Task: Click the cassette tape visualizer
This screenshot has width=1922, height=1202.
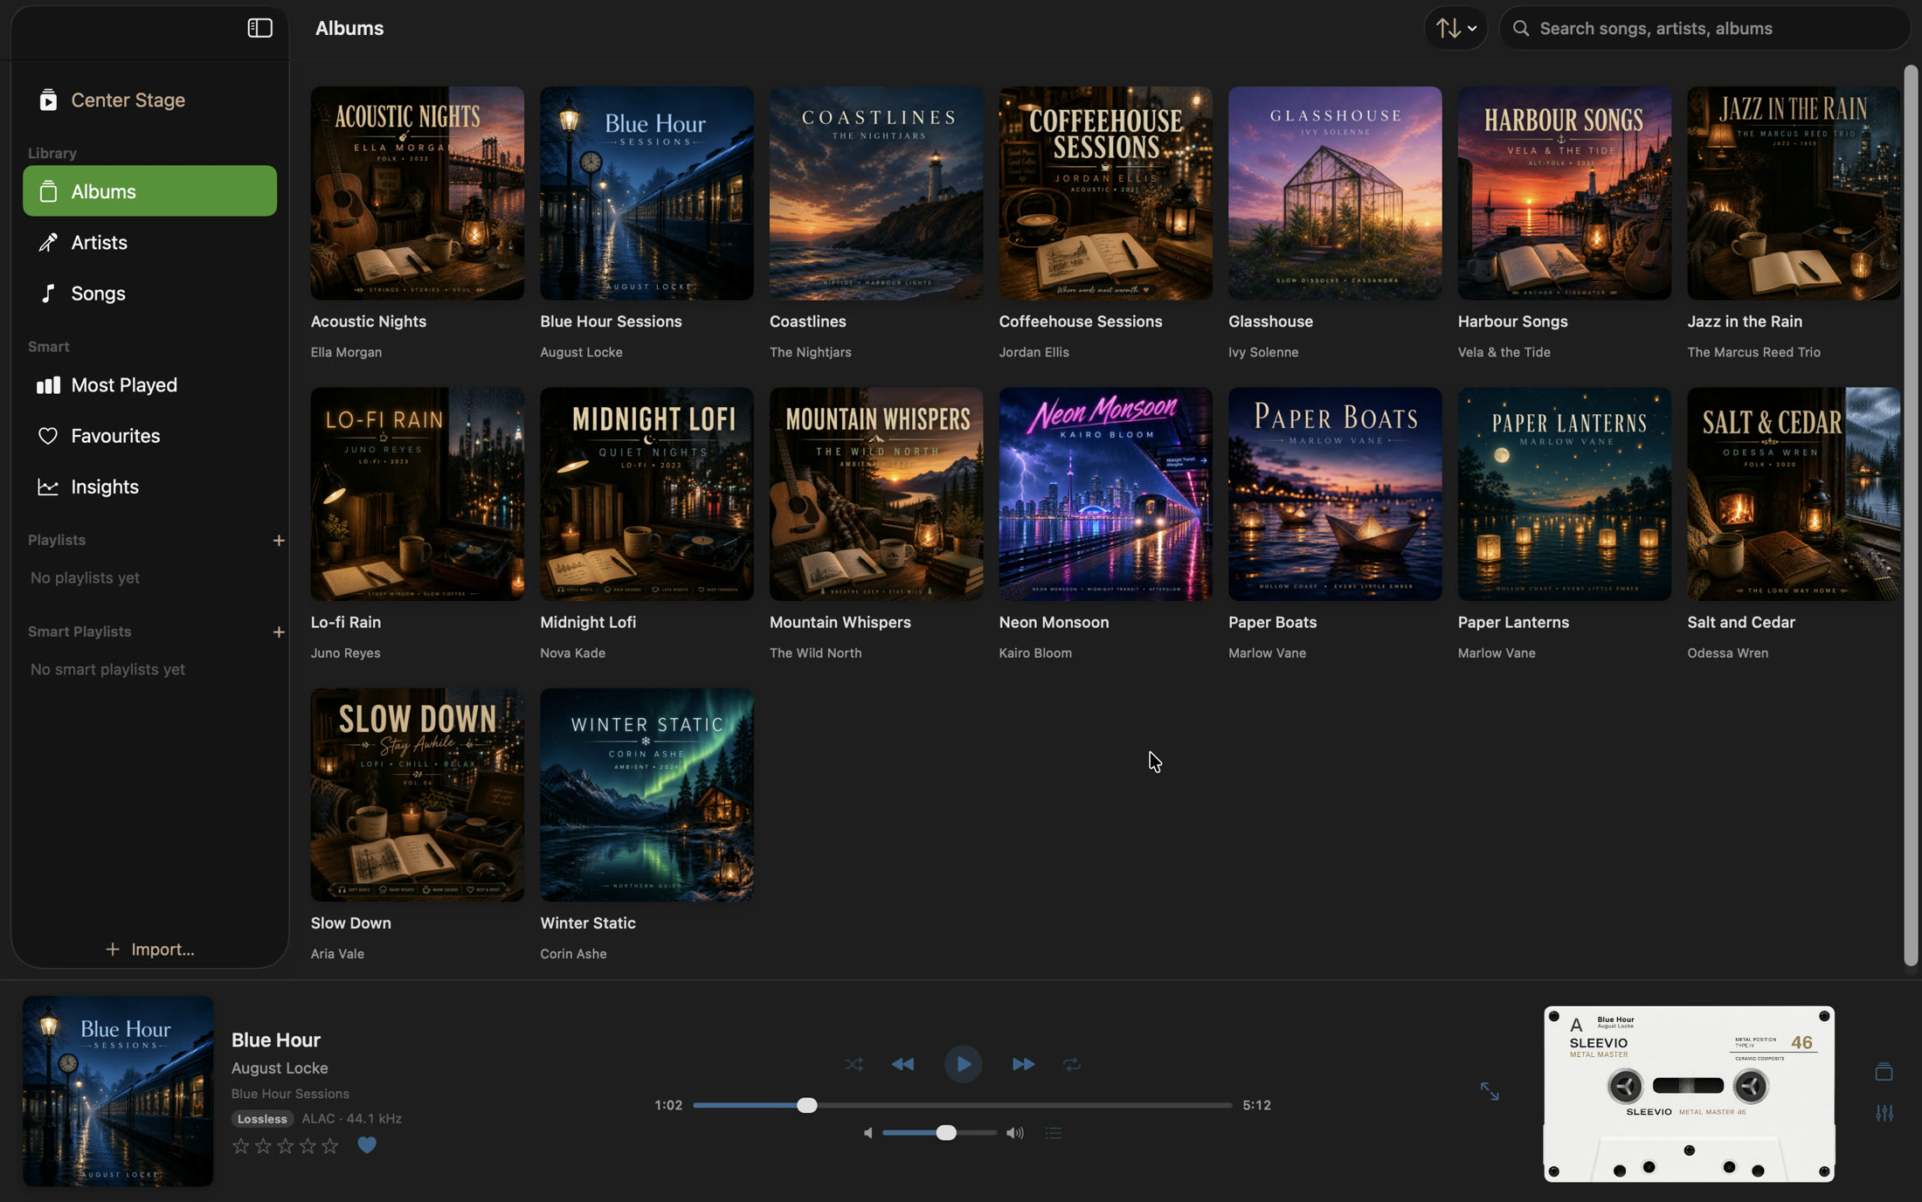Action: click(x=1689, y=1094)
